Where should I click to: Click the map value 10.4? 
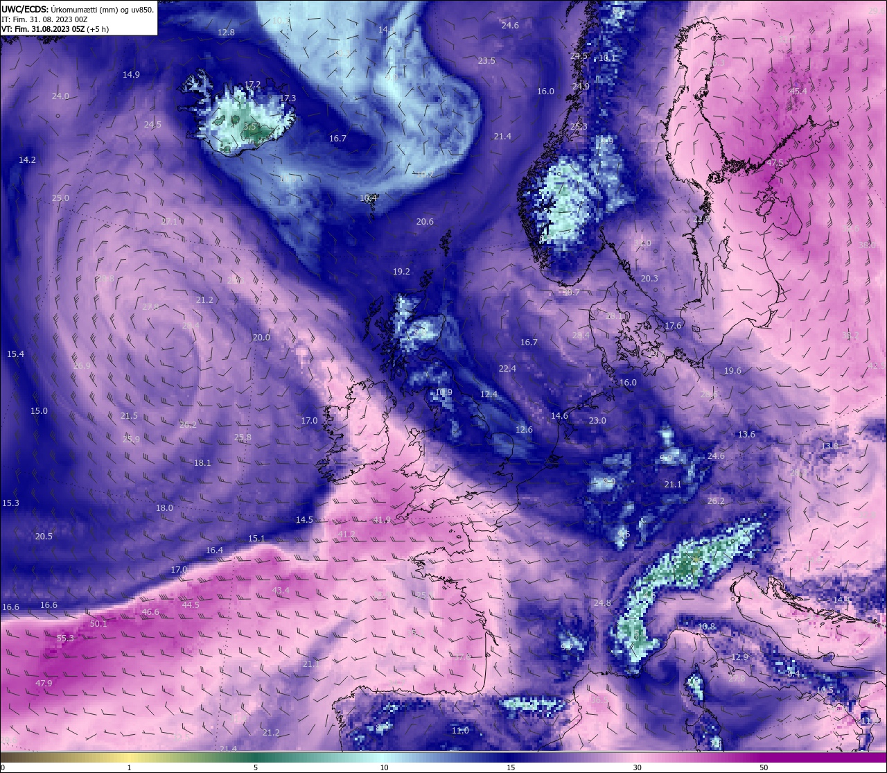[x=369, y=198]
